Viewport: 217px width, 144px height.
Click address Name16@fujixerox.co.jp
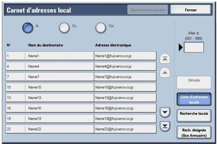pyautogui.click(x=125, y=108)
